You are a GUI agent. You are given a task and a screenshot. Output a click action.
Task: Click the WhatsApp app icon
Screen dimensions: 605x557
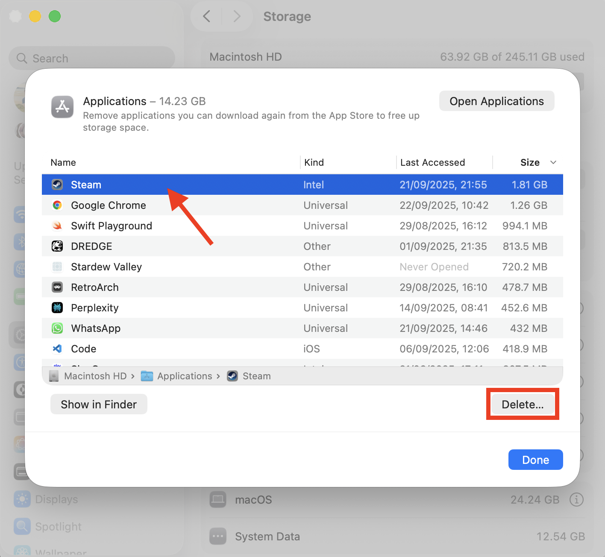coord(57,328)
